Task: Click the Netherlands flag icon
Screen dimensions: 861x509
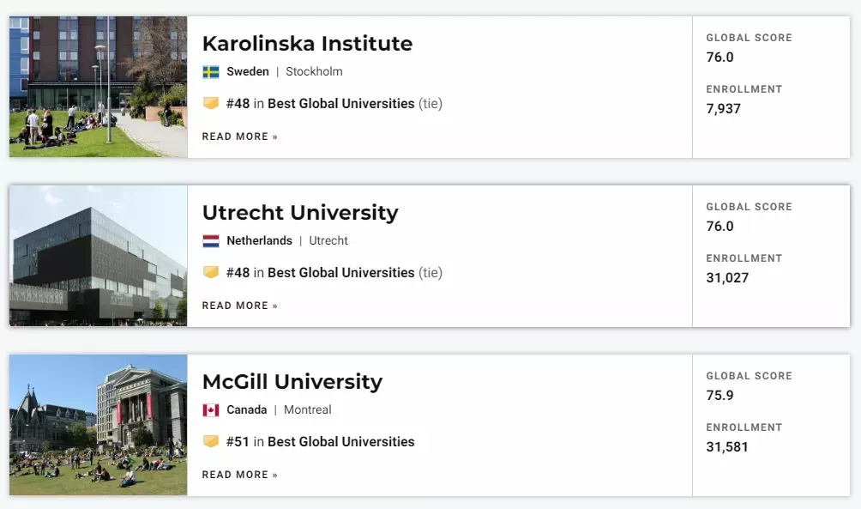Action: pyautogui.click(x=211, y=240)
